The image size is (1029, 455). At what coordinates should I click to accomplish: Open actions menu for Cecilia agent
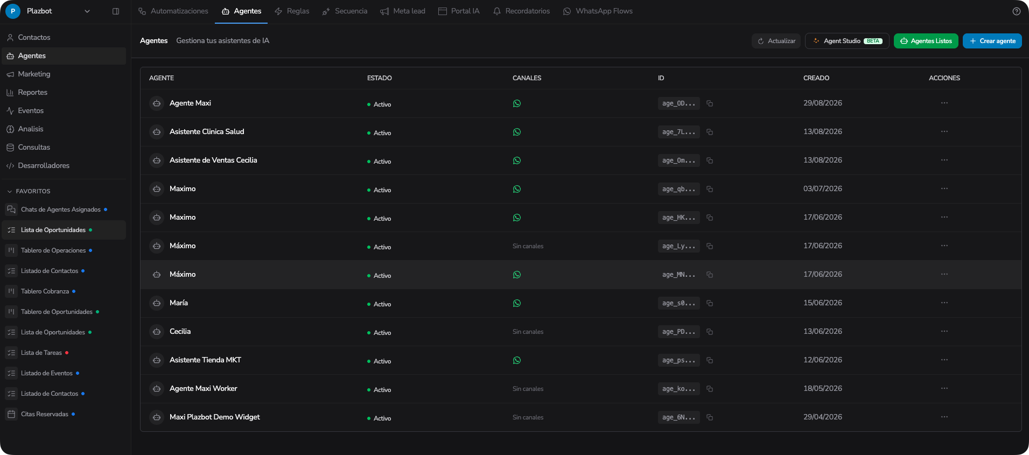[944, 331]
